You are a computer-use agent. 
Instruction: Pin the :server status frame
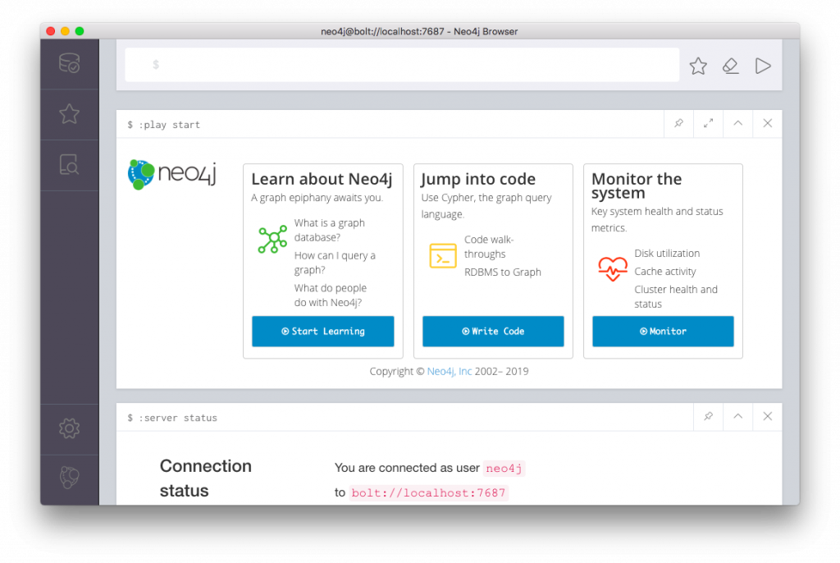click(708, 417)
